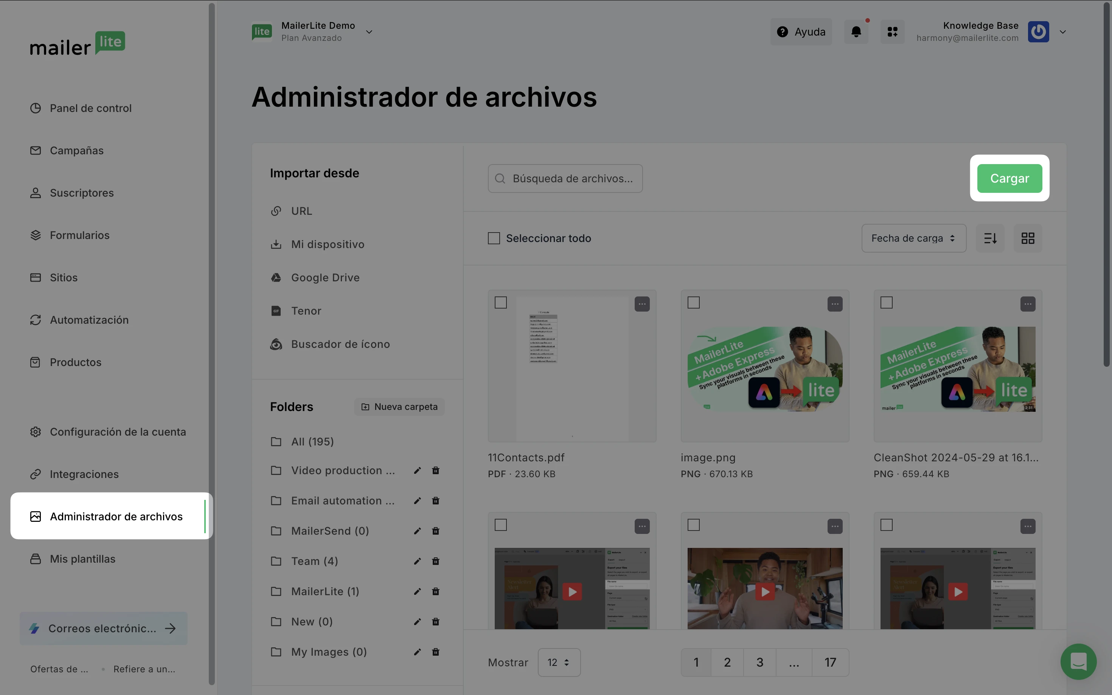This screenshot has width=1112, height=695.
Task: Expand the MailerLite Demo account switcher
Action: point(369,32)
